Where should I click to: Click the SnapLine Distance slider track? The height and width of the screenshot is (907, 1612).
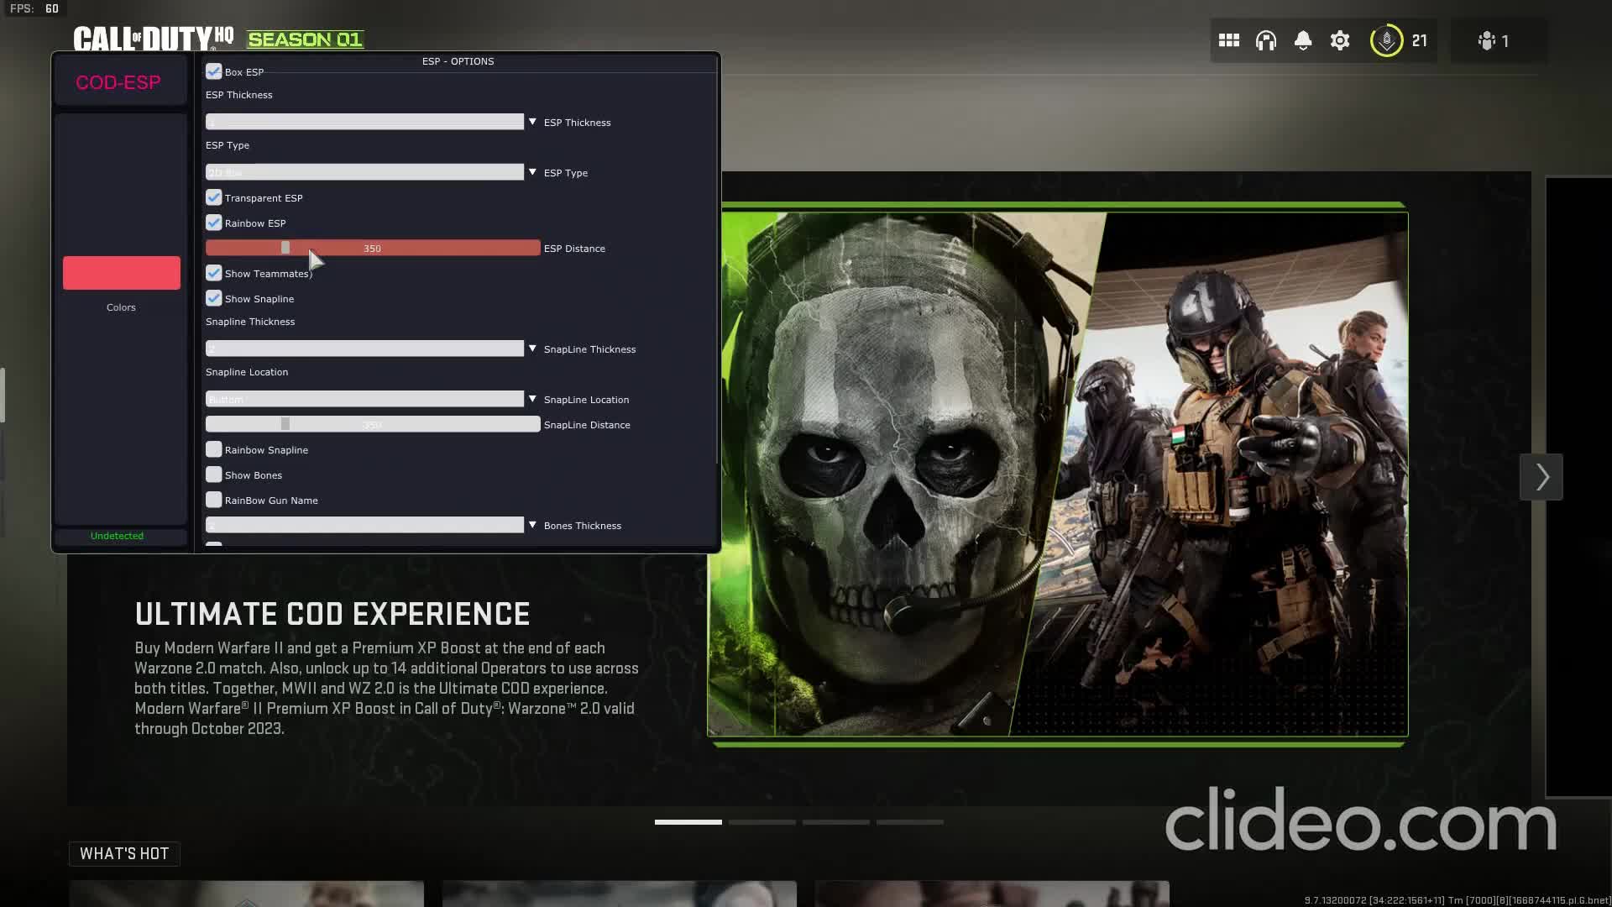[x=373, y=424]
